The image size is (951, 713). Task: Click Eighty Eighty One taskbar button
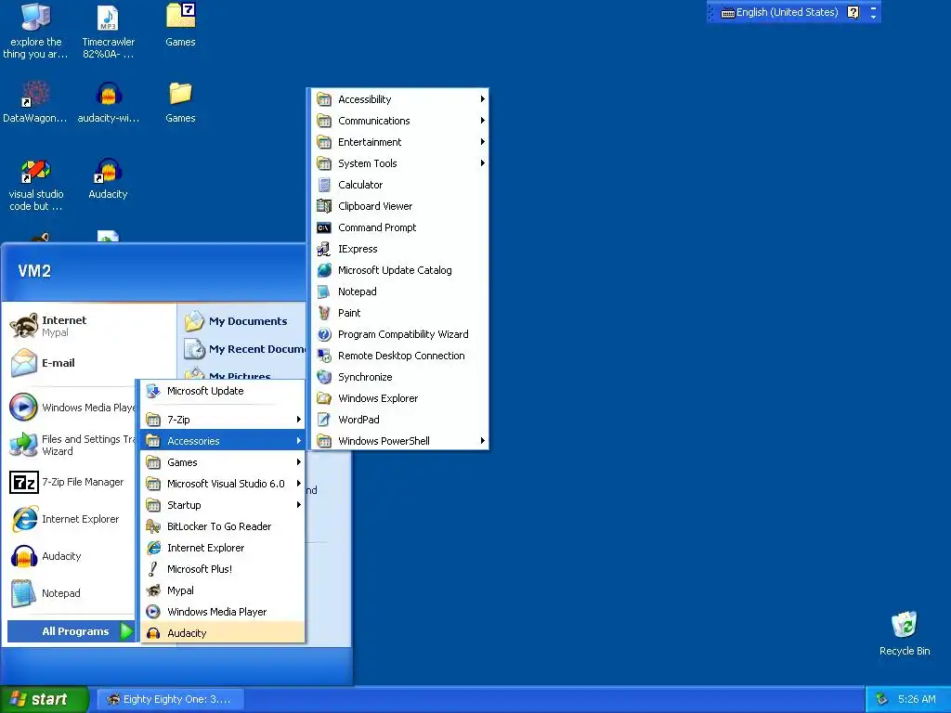click(170, 699)
